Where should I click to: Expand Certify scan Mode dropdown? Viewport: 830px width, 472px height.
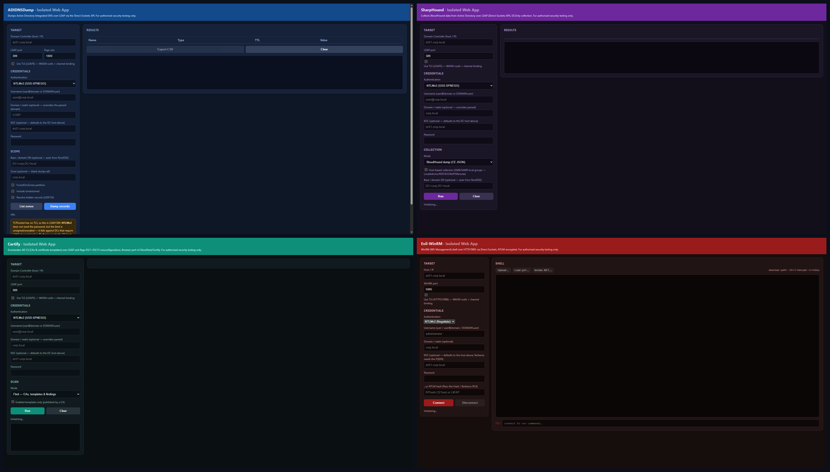[x=45, y=394]
